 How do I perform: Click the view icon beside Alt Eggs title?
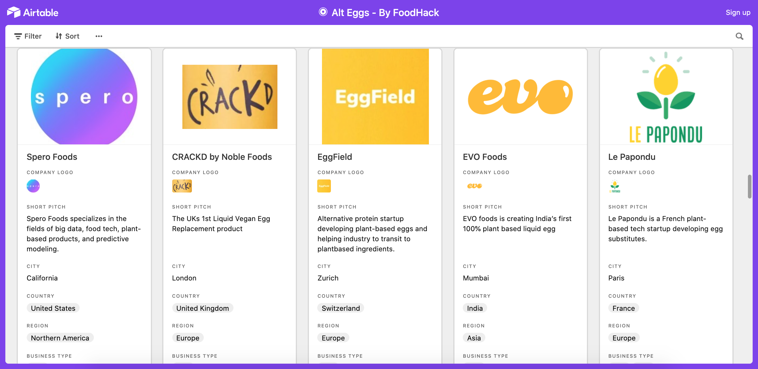(323, 12)
